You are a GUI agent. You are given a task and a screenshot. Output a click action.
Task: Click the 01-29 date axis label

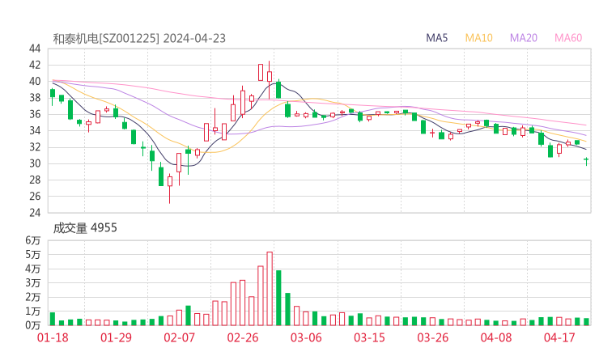116,337
